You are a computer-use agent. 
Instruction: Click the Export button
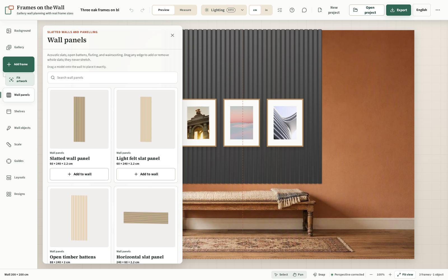click(x=398, y=10)
